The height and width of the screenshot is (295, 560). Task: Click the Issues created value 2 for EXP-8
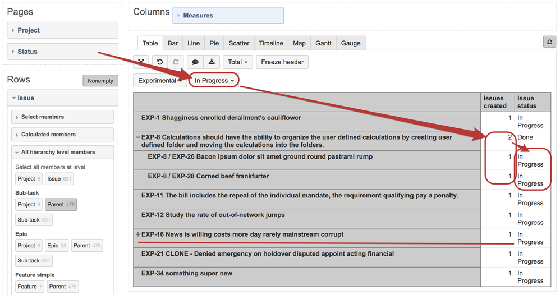[x=498, y=141]
